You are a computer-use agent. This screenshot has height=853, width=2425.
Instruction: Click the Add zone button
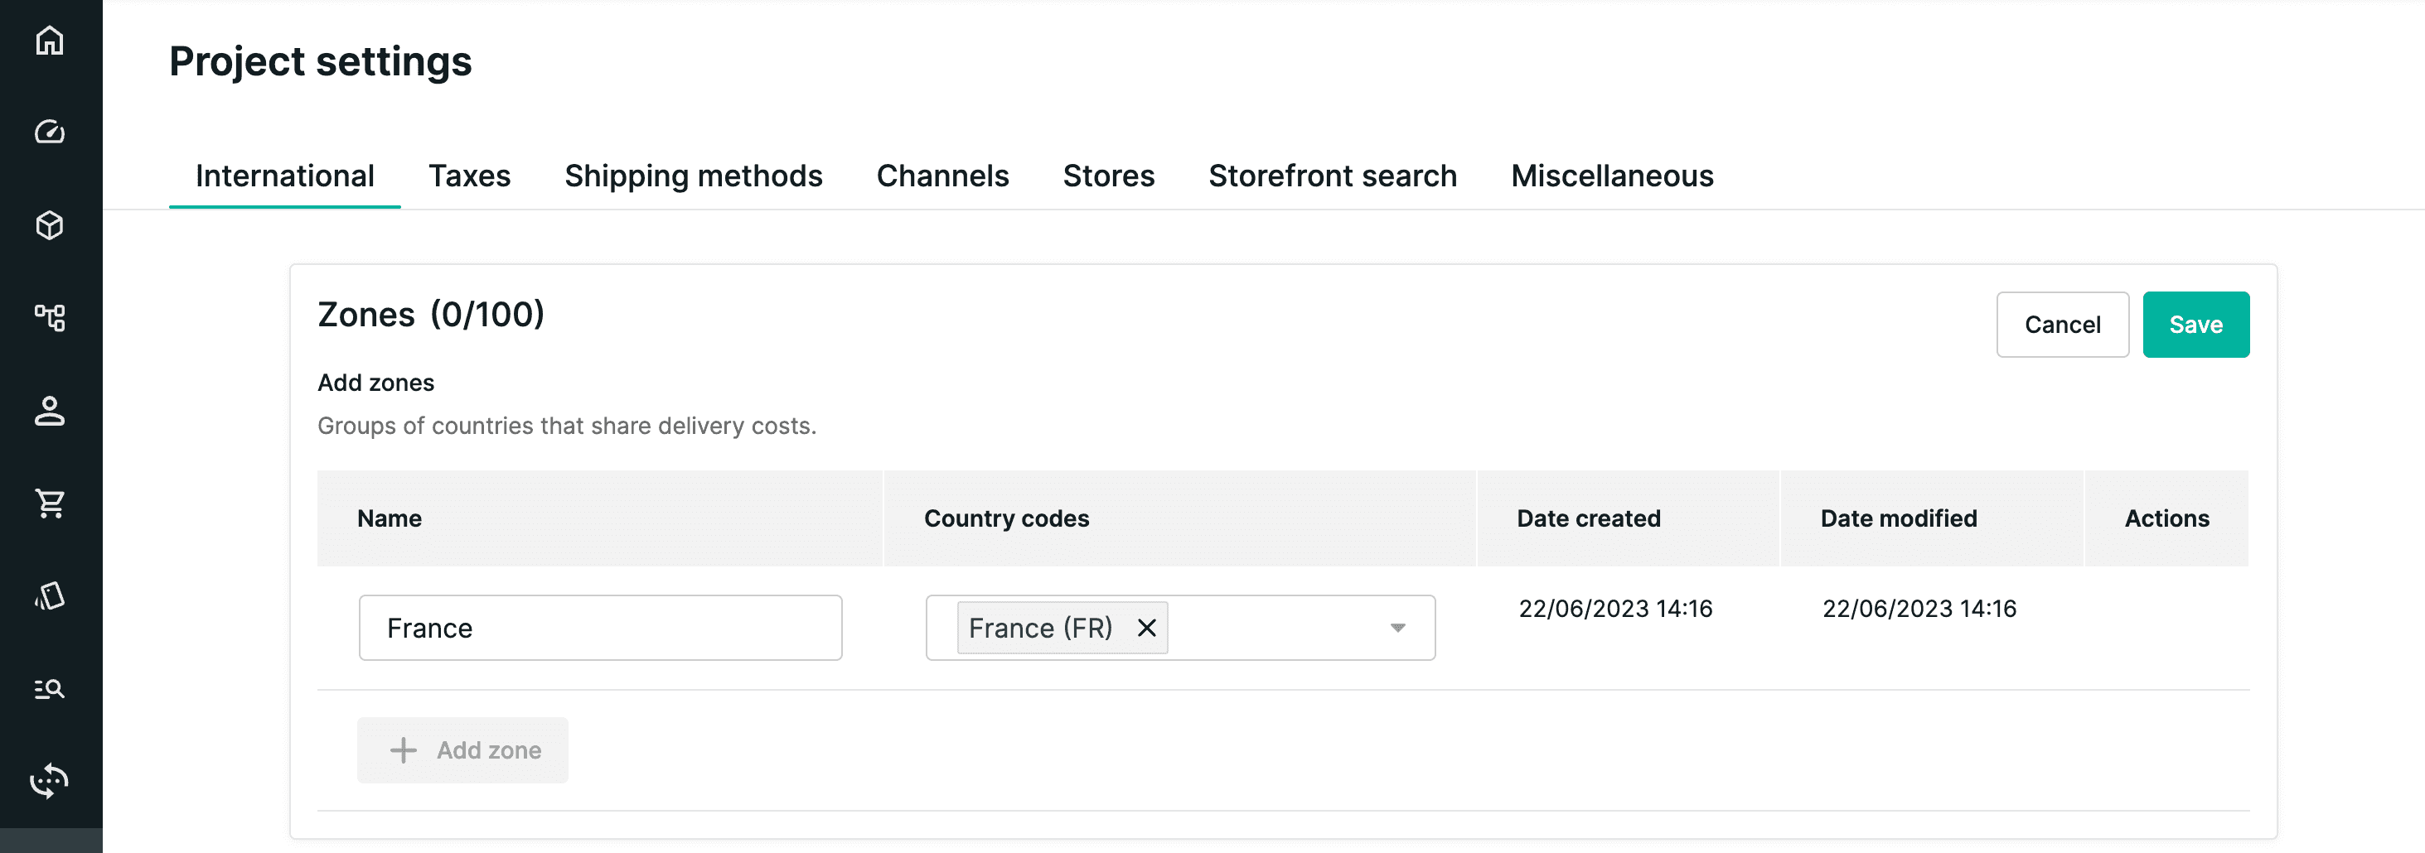pos(462,749)
